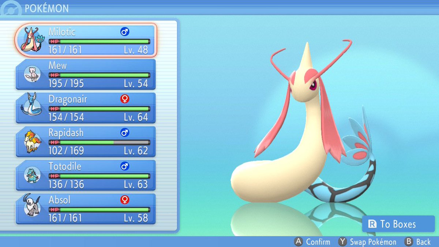Click Absol's HP bar
Image resolution: width=439 pixels, height=247 pixels.
(100, 209)
